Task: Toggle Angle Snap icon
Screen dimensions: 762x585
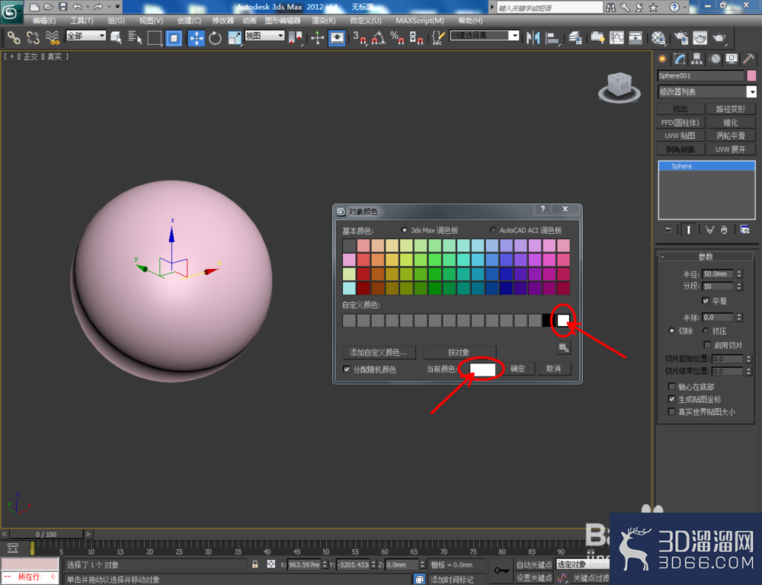Action: [379, 37]
